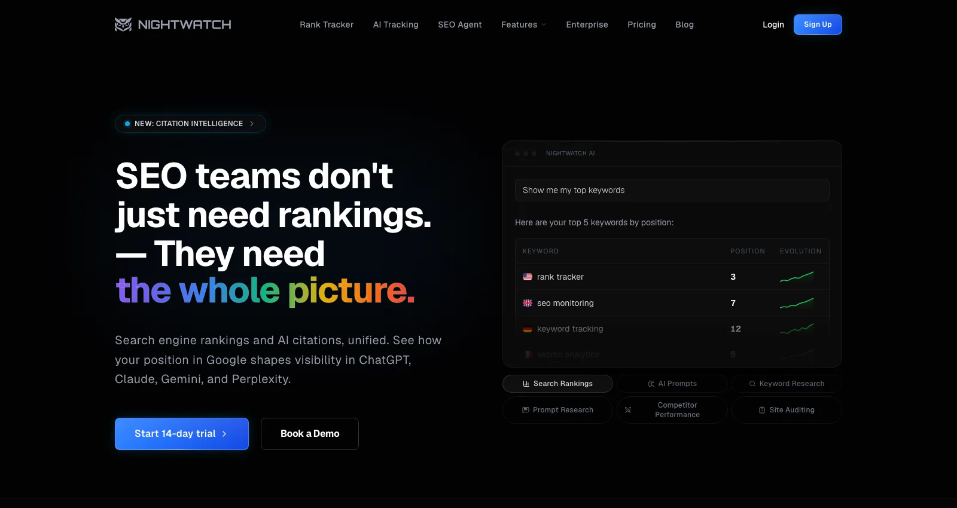Click the seo monitoring evolution sparkline
Screen dimensions: 957x508
tap(797, 303)
